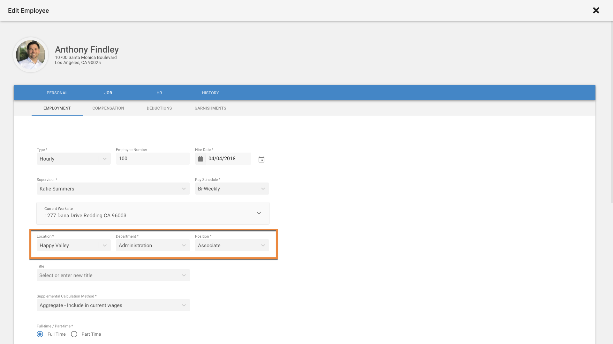This screenshot has height=344, width=613.
Task: Click the page vertical scrollbar
Action: [x=611, y=111]
